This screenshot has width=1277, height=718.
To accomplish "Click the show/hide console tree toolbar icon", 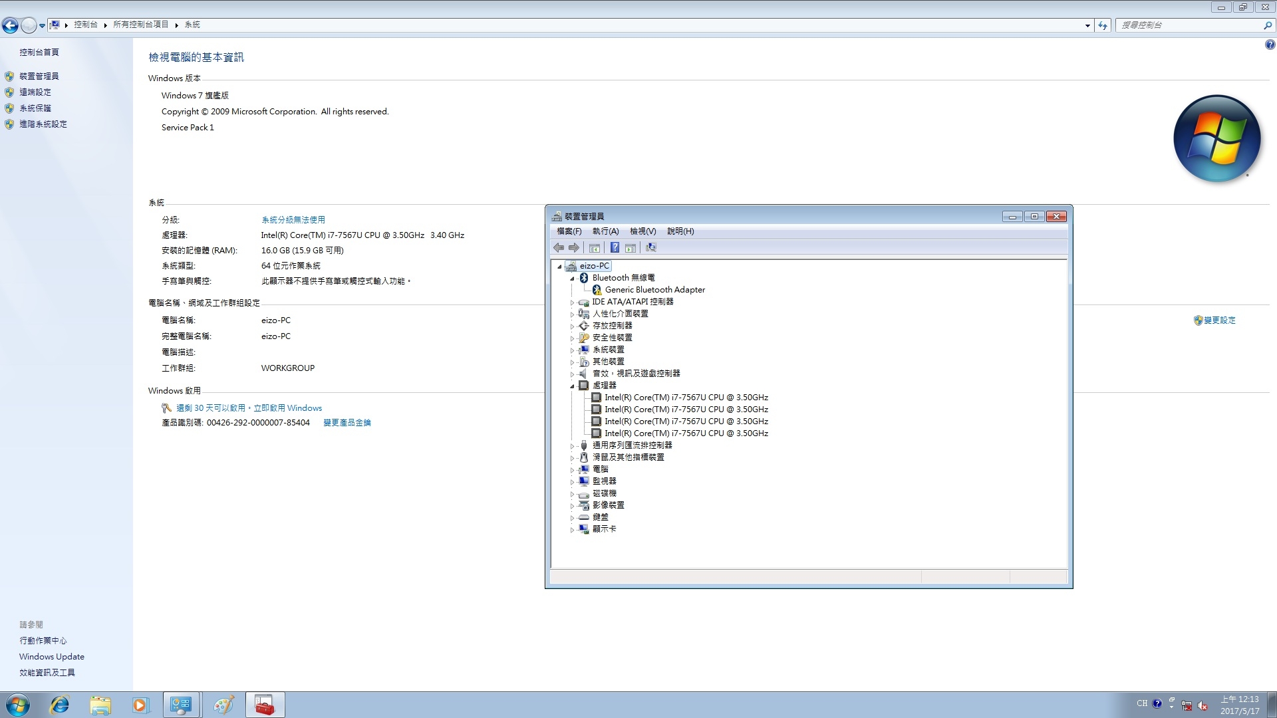I will pos(595,248).
